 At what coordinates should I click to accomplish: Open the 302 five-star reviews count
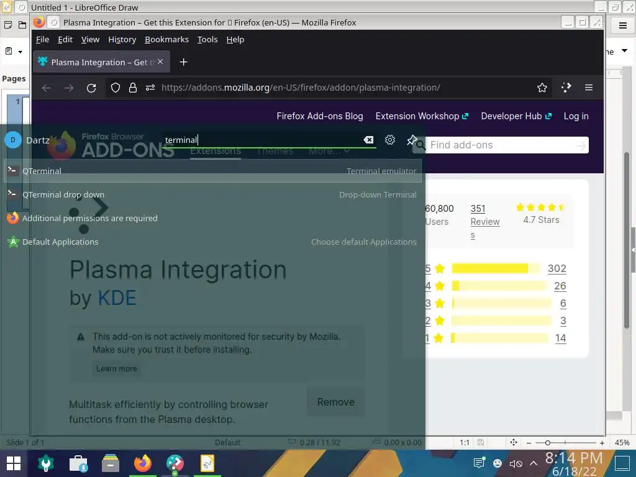click(557, 268)
